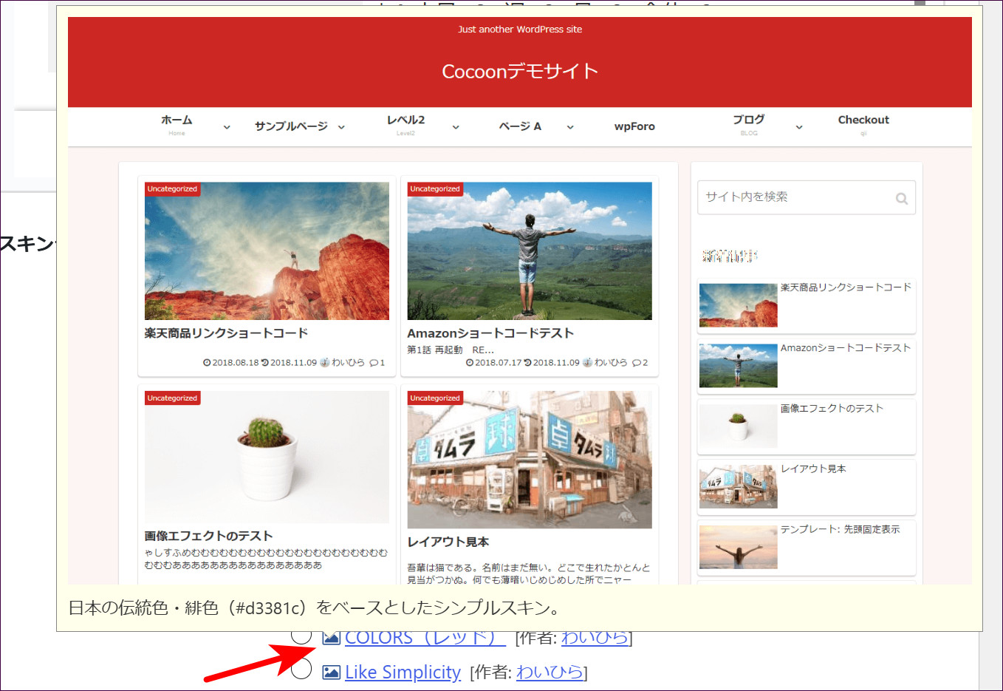Click Uncategorized label on cactus card
Screen dimensions: 1003x691
pyautogui.click(x=173, y=398)
